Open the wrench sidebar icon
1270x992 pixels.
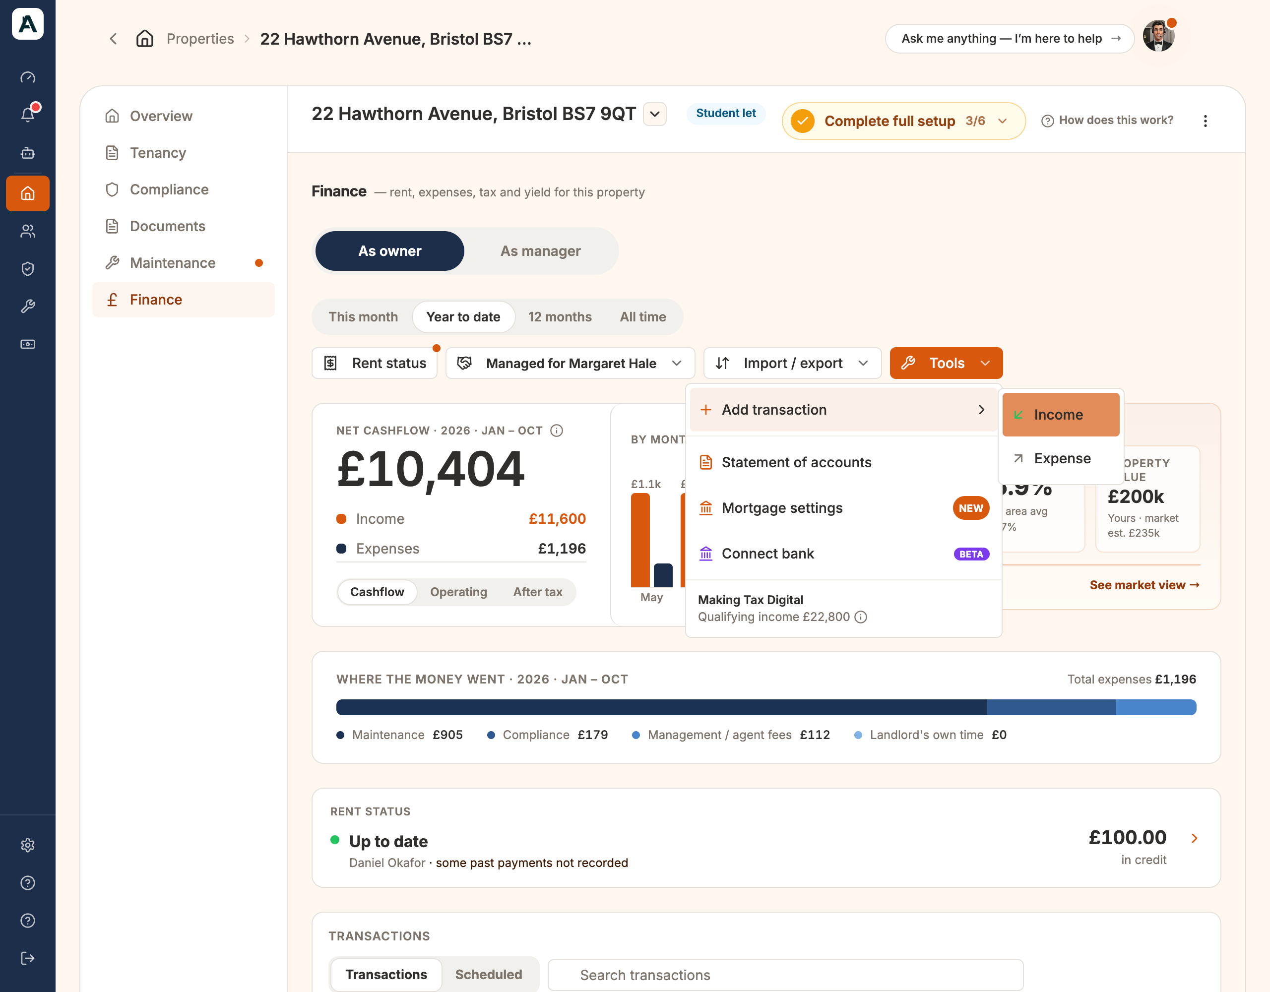pos(27,307)
